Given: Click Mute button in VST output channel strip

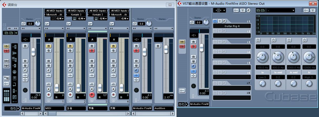Looking at the screenshot, I should (x=194, y=42).
